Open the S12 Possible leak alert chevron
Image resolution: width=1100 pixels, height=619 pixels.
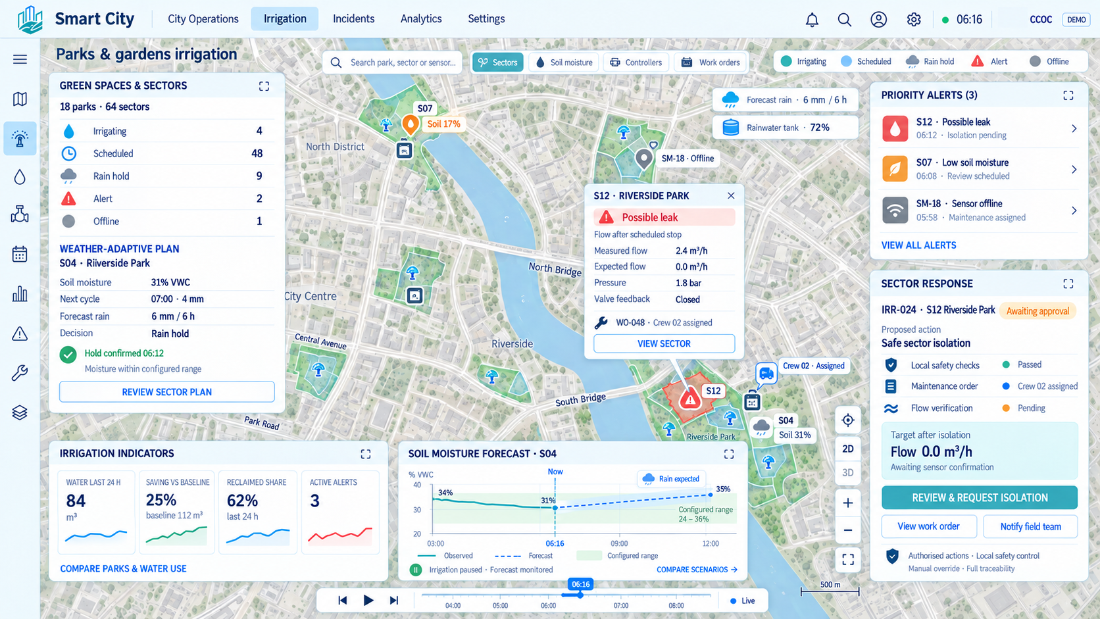1074,128
